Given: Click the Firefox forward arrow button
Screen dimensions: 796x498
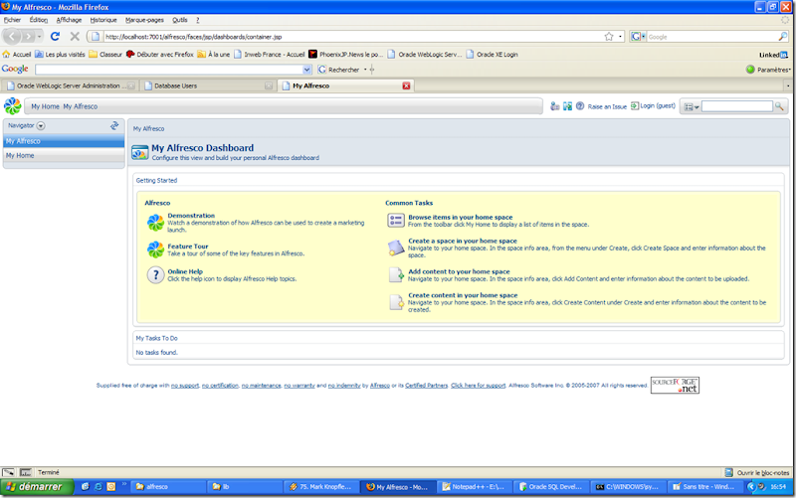Looking at the screenshot, I should [x=29, y=37].
